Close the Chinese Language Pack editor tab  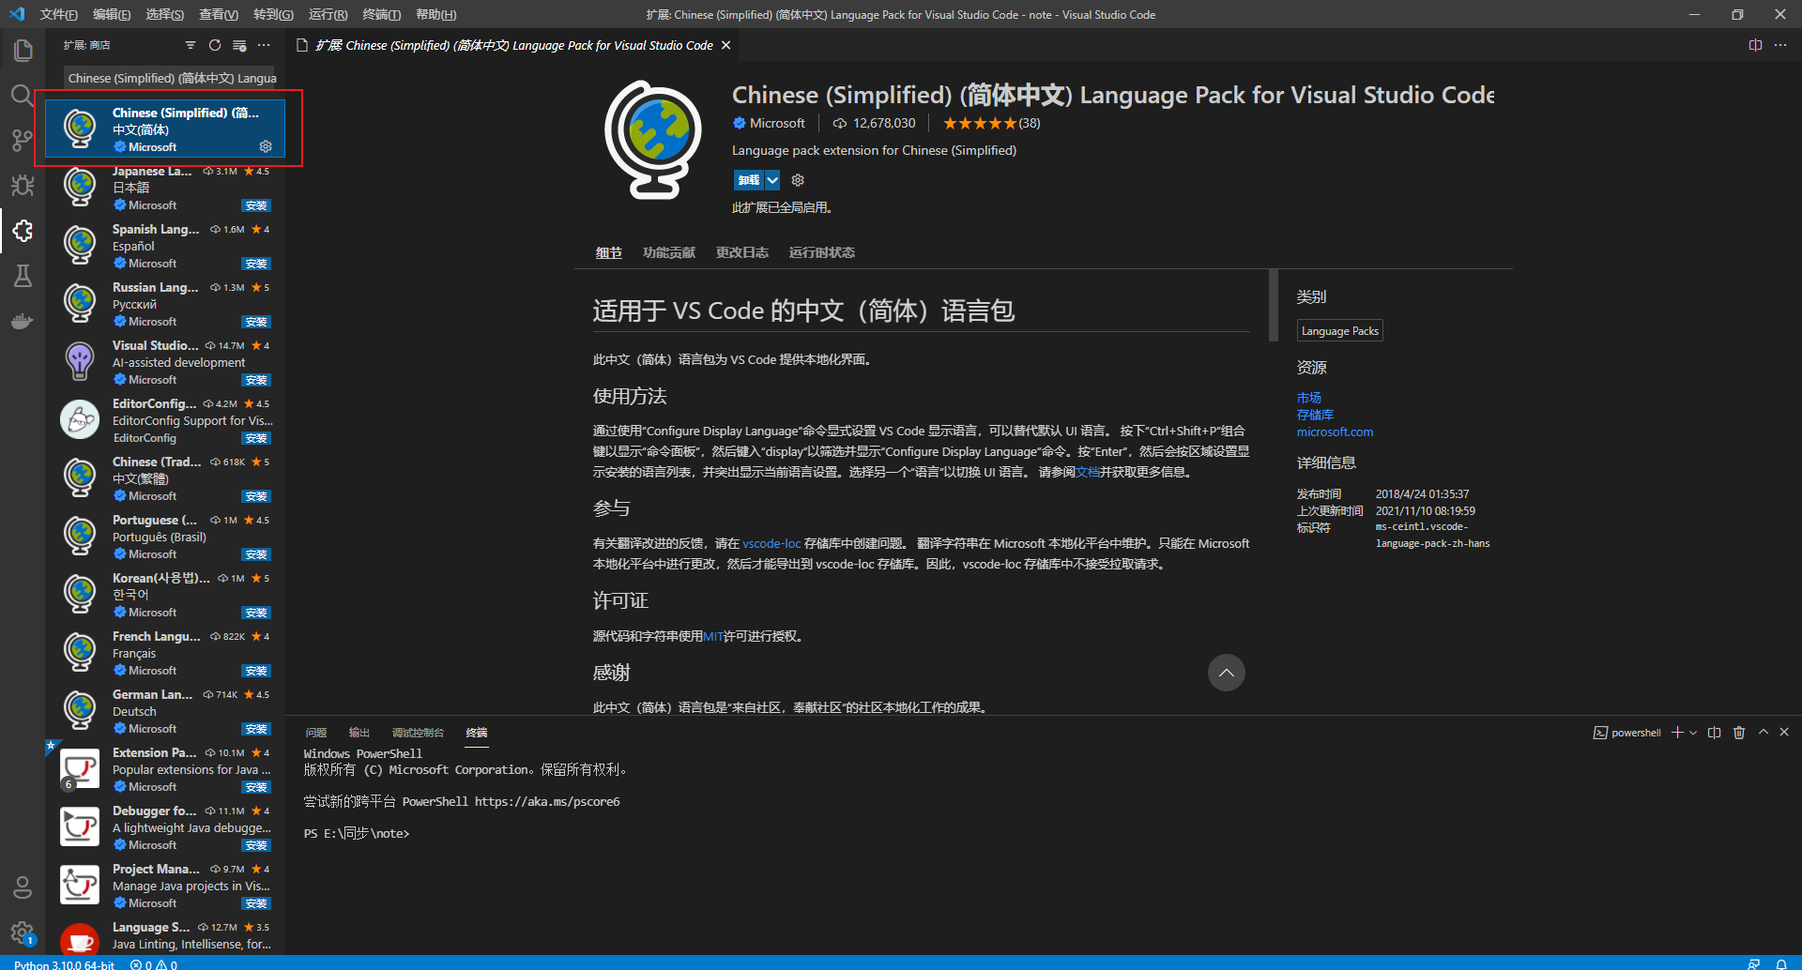point(725,45)
